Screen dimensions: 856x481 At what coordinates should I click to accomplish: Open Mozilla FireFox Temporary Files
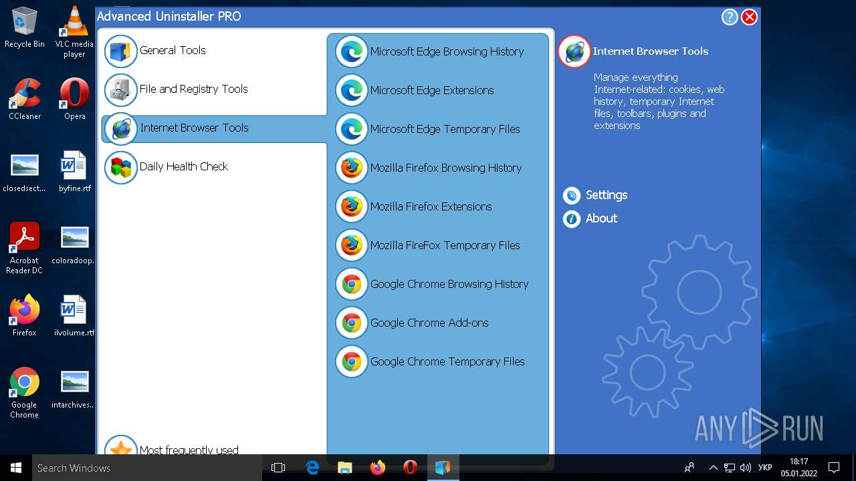click(445, 246)
